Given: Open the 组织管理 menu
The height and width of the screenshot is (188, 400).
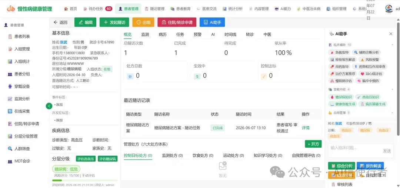Looking at the screenshot, I should coord(336,9).
